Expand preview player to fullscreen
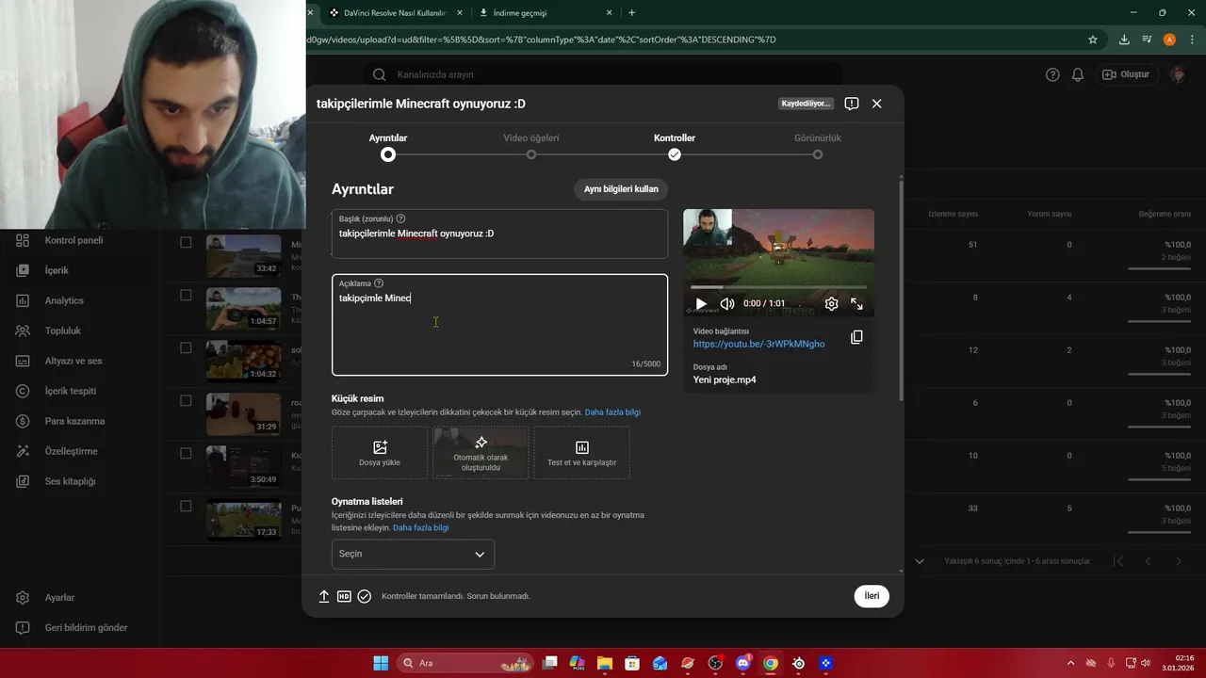Image resolution: width=1206 pixels, height=678 pixels. [856, 303]
